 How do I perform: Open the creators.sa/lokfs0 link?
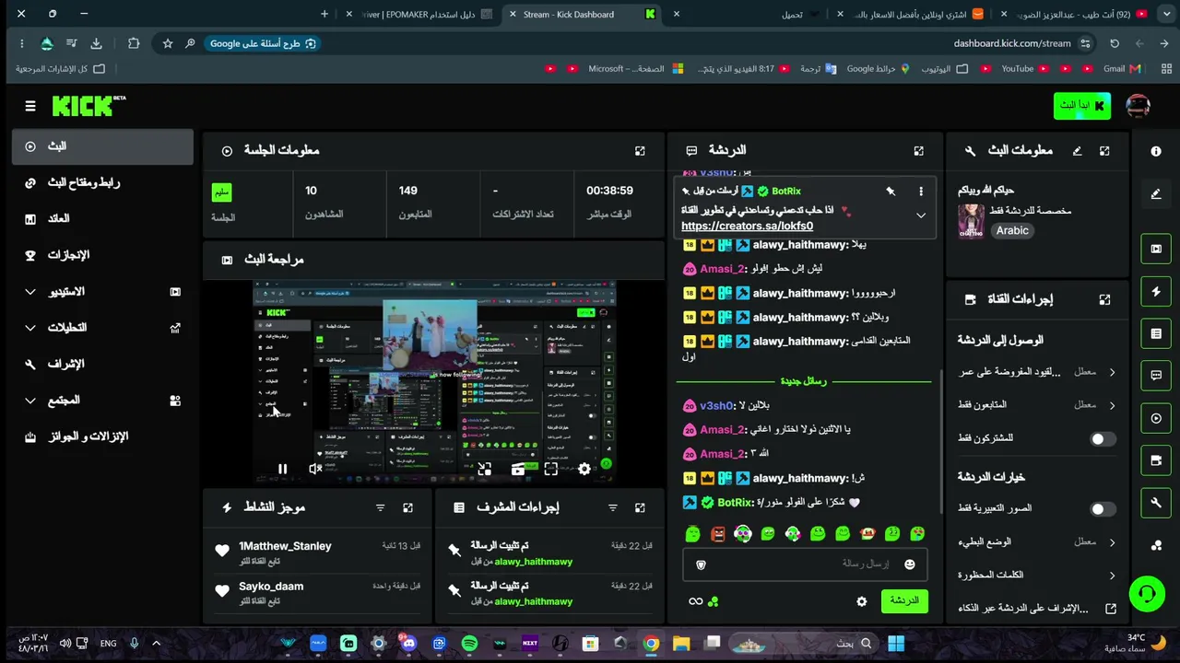747,227
